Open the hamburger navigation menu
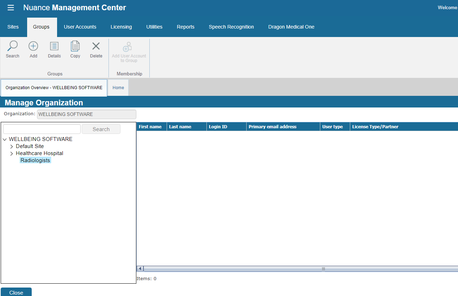The height and width of the screenshot is (296, 458). (x=11, y=8)
